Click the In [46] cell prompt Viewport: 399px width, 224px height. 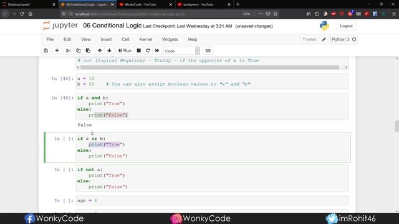[62, 78]
